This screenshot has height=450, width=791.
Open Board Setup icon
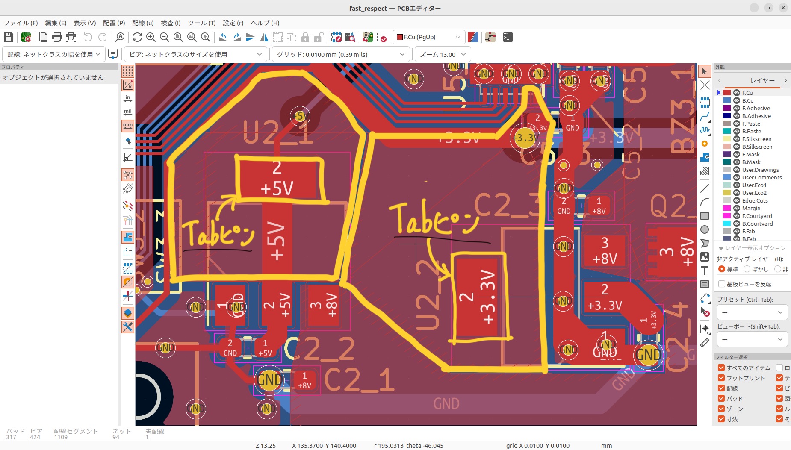[26, 37]
